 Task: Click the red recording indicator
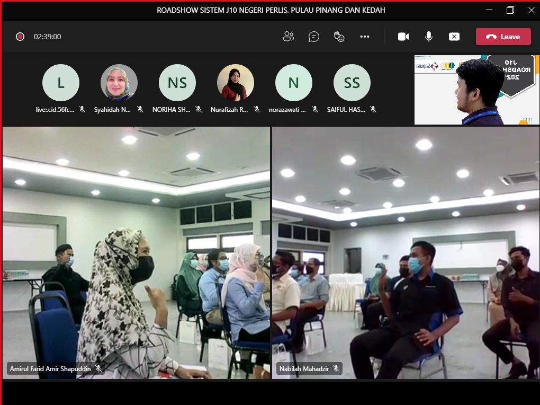[x=20, y=36]
